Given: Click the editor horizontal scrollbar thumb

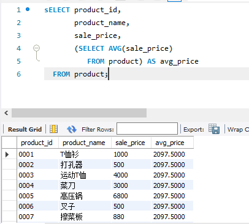Looking at the screenshot, I should point(79,113).
